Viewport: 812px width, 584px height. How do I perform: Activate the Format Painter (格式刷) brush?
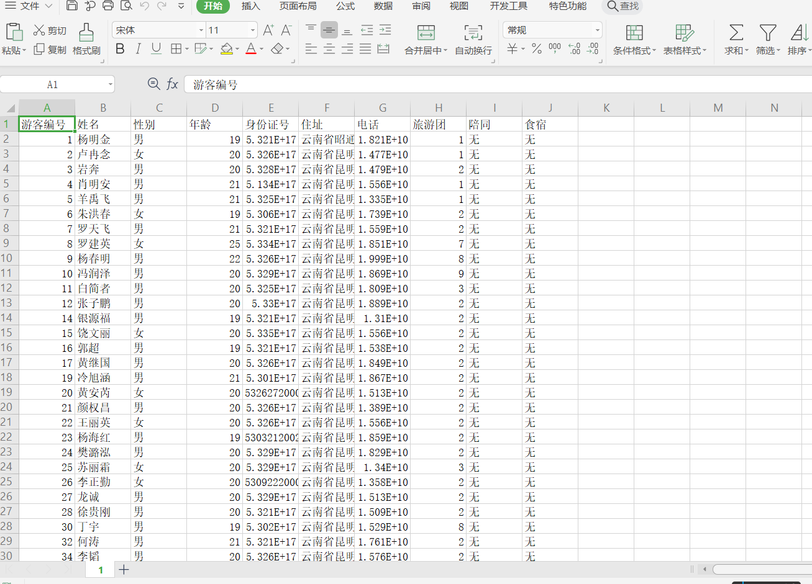[x=86, y=32]
